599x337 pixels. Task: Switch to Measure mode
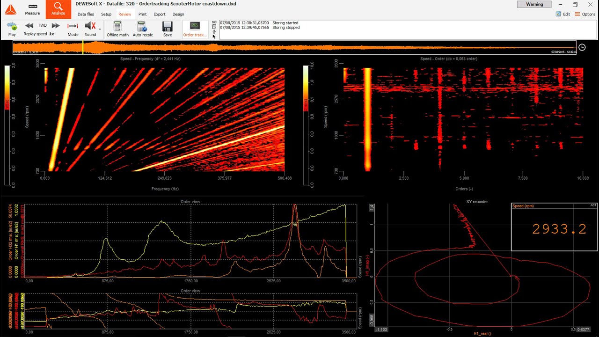pos(32,9)
